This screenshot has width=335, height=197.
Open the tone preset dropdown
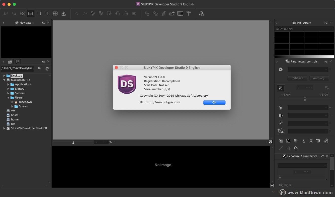(x=308, y=115)
